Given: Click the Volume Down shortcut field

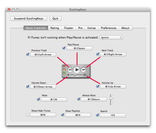Looking at the screenshot, I should (x=43, y=87).
